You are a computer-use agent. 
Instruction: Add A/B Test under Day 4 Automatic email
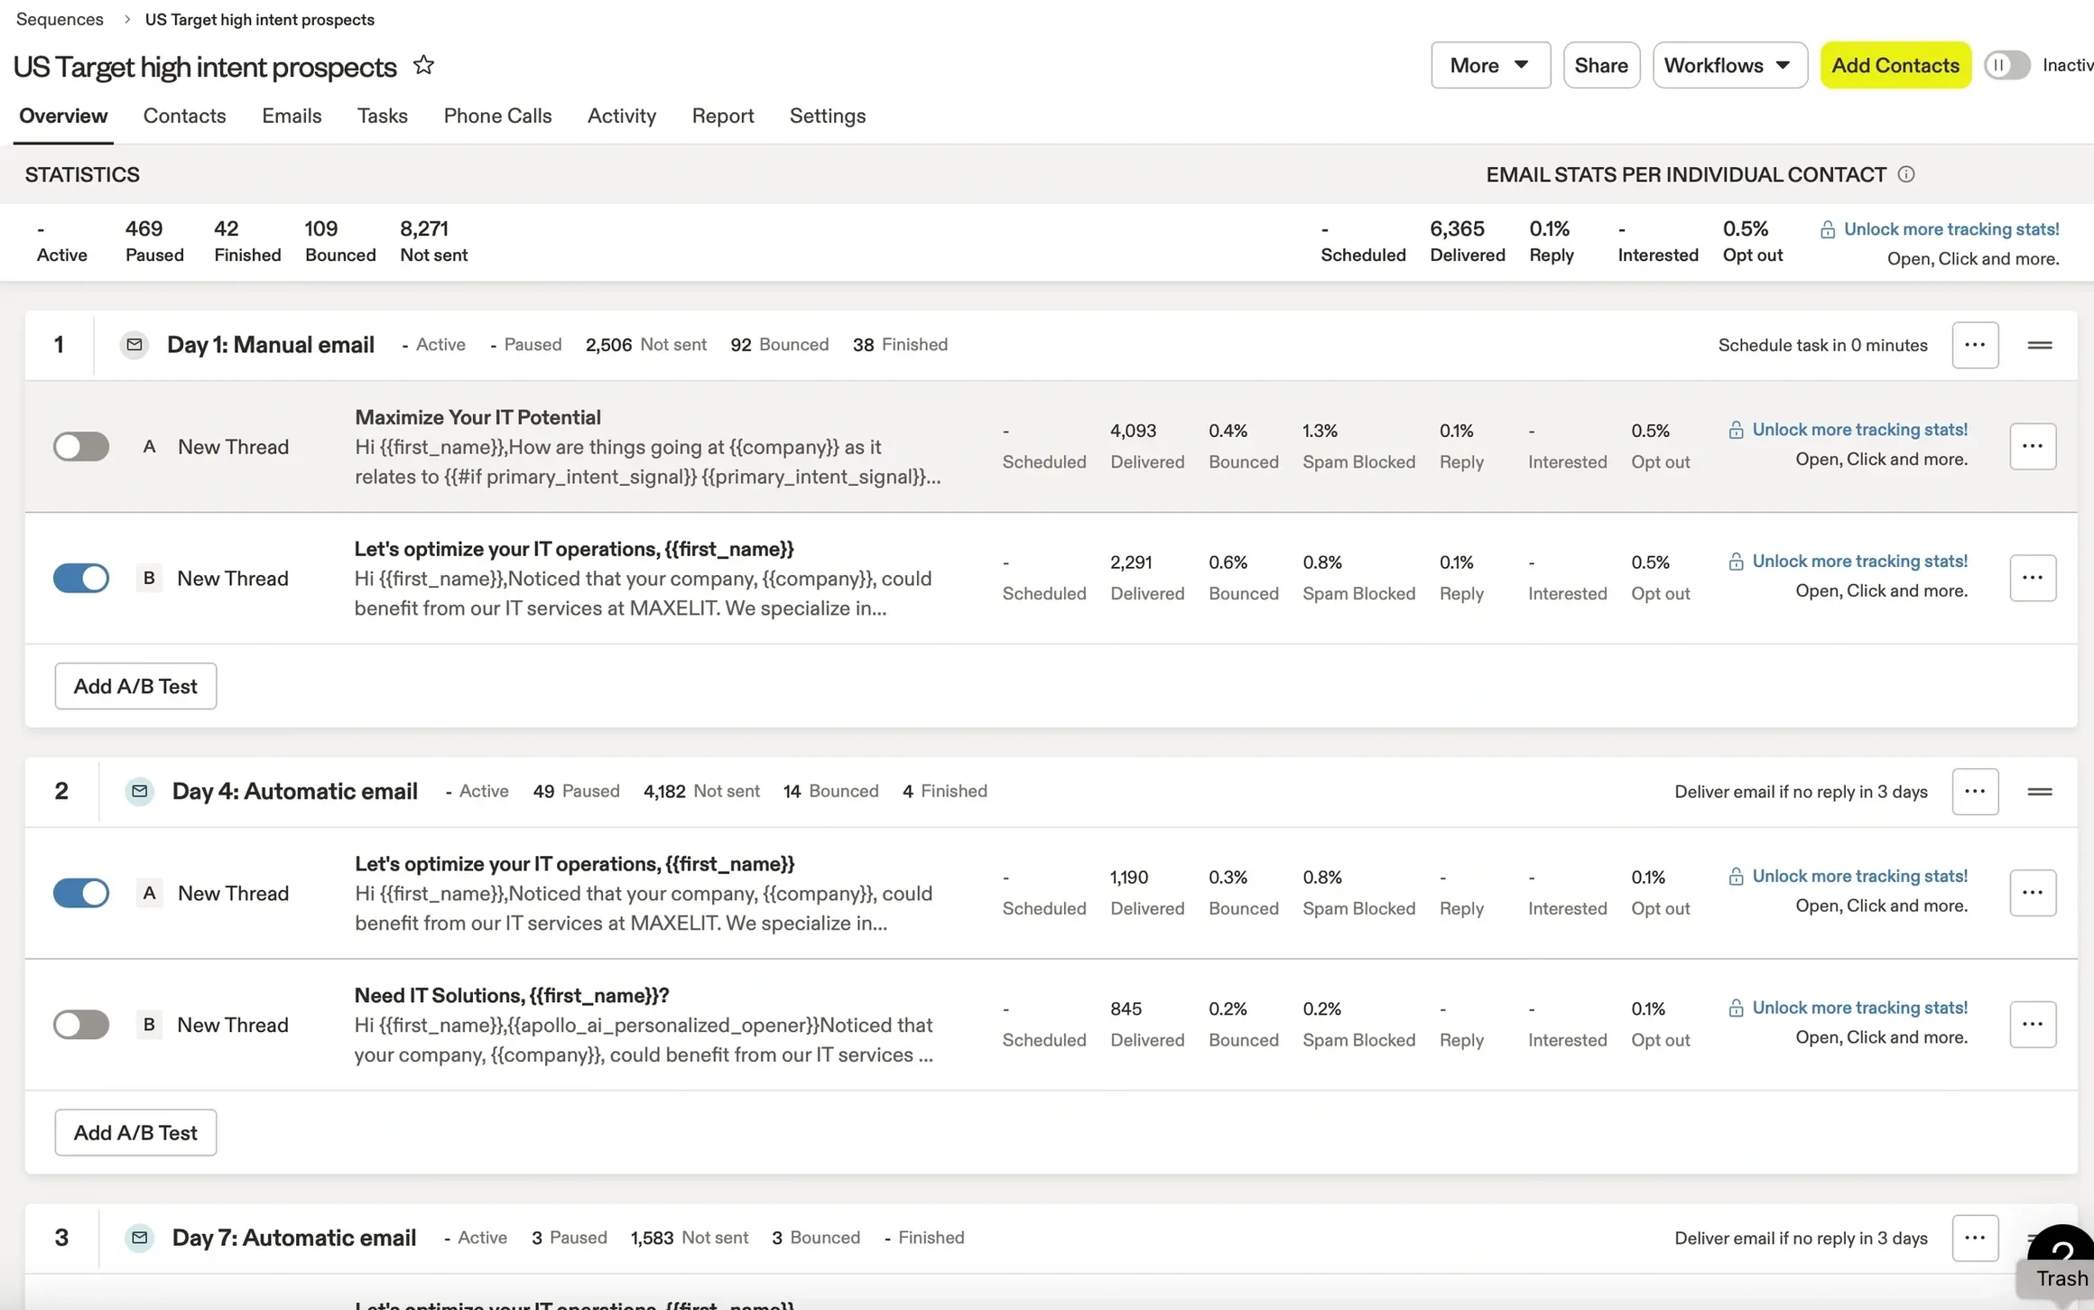(x=135, y=1132)
